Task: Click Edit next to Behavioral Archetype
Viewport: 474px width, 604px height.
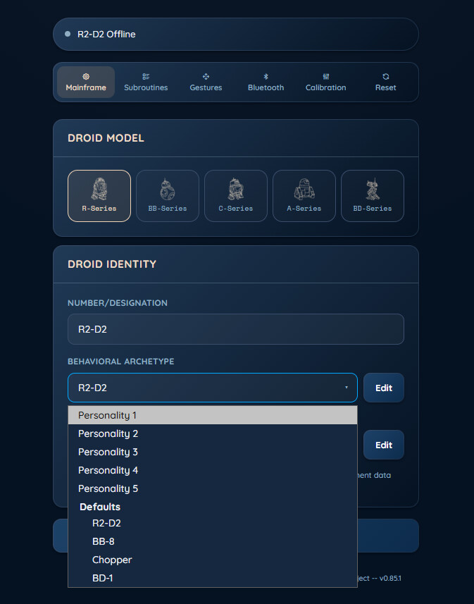Action: point(384,388)
